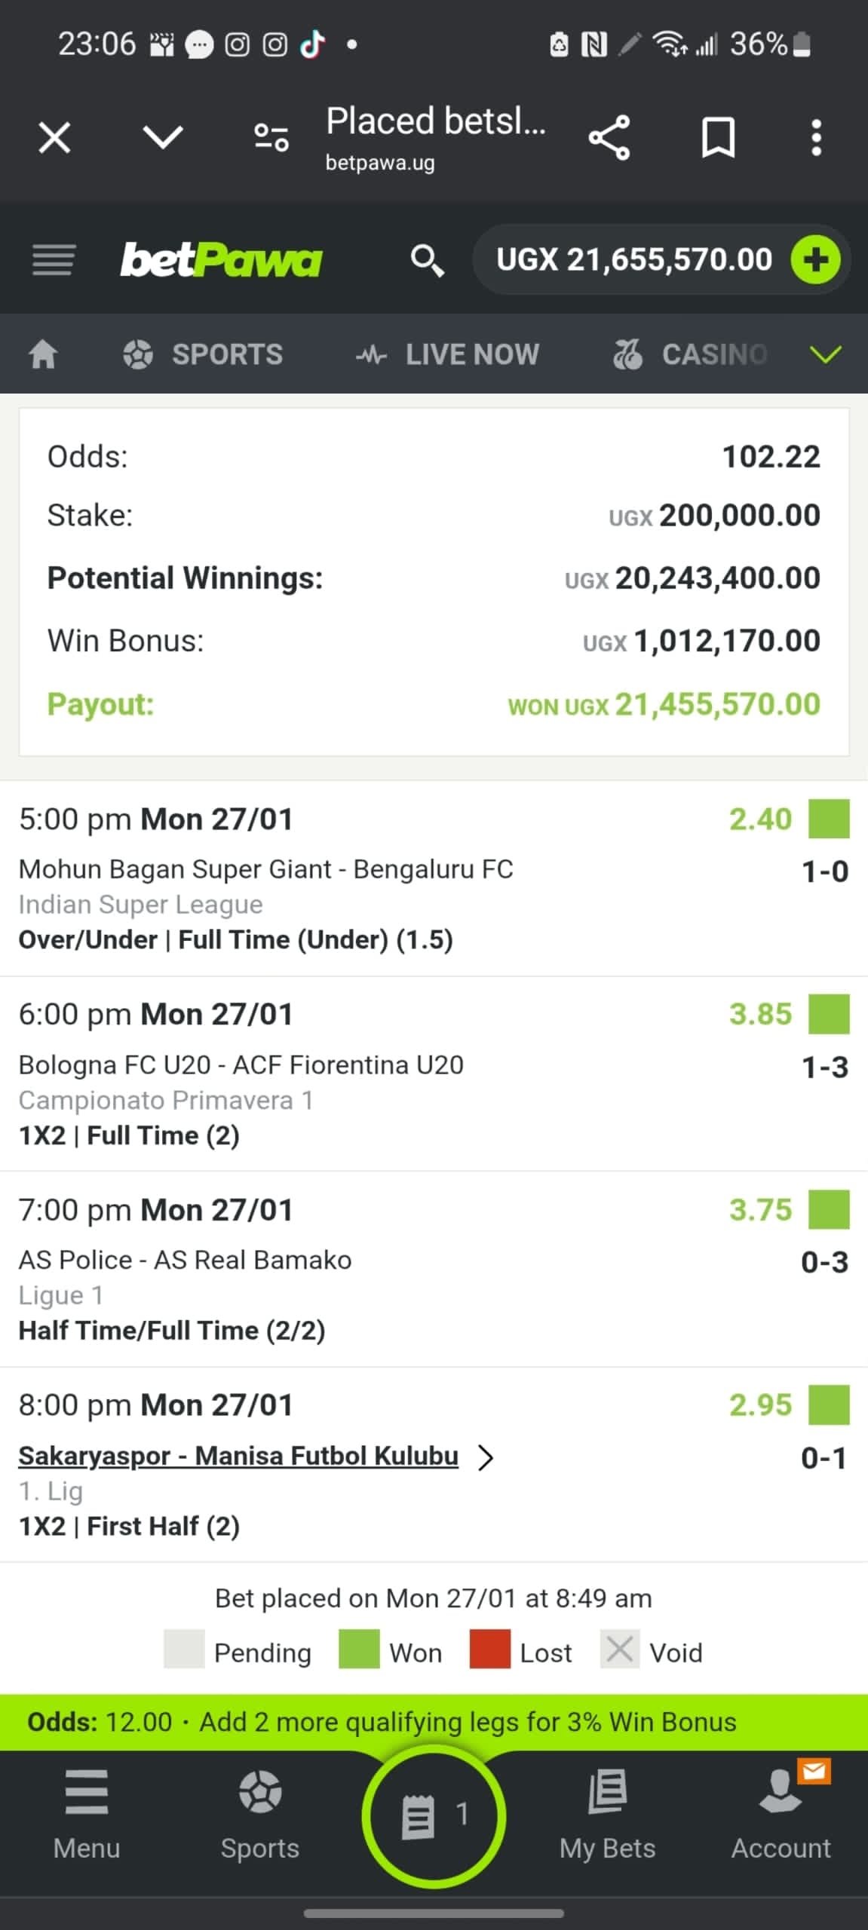Collapse browser view with down chevron

(x=163, y=138)
